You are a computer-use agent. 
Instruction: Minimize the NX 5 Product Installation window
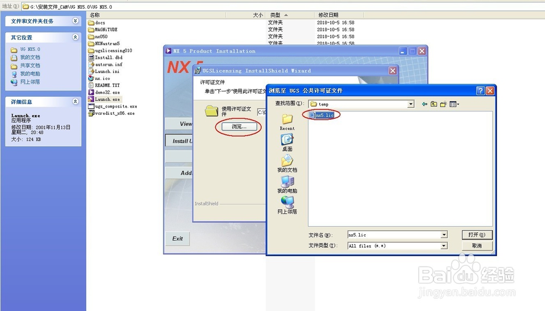tap(403, 51)
